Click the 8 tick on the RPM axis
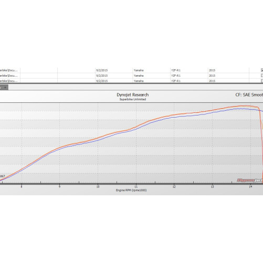 click(x=22, y=187)
